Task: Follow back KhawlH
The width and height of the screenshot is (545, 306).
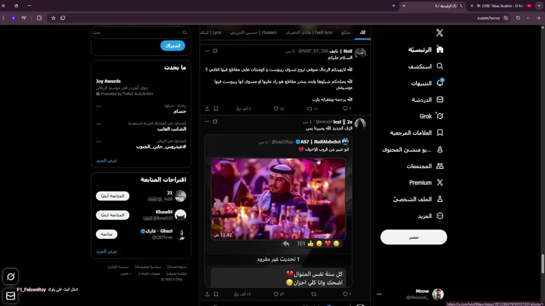Action: point(112,215)
